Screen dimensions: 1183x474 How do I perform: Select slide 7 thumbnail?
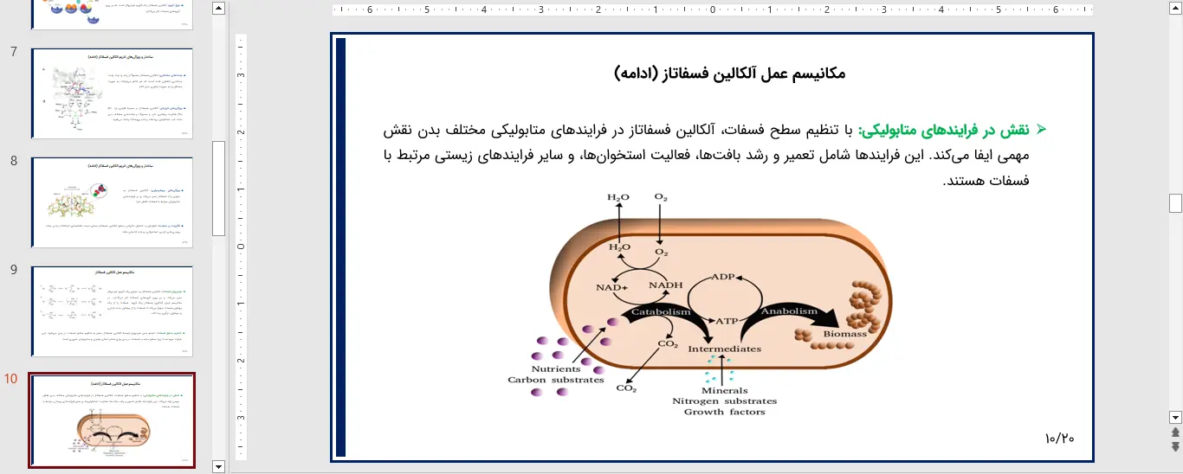click(x=112, y=93)
